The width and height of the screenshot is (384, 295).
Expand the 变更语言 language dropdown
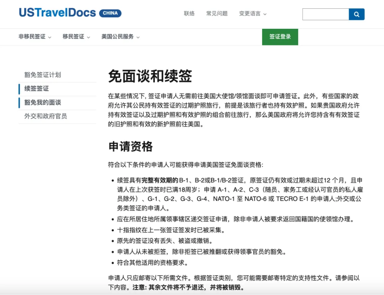[x=253, y=14]
